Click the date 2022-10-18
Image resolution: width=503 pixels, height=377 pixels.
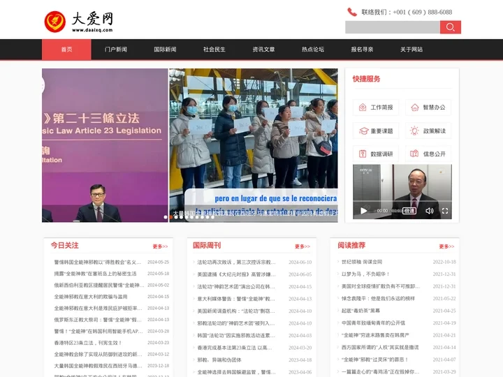(444, 262)
